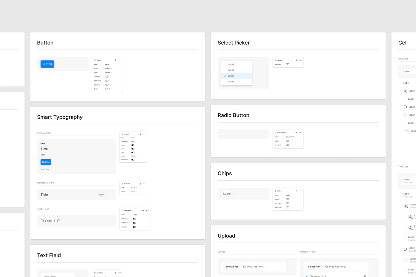Open the State dropdown showing Deselected in Radio Button panel
Viewport: 416px width, 277px height.
click(290, 137)
